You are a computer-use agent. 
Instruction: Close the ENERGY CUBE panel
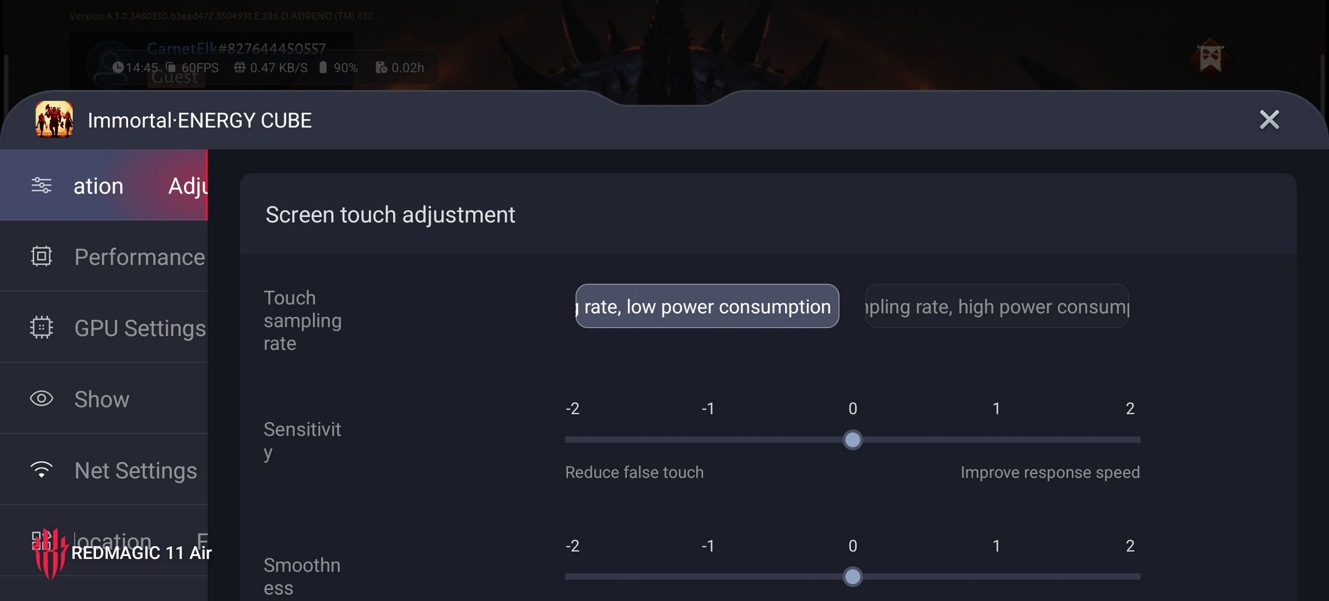(x=1269, y=120)
